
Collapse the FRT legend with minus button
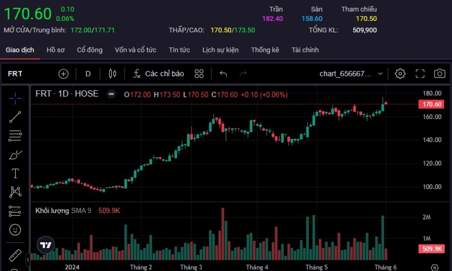pos(111,94)
